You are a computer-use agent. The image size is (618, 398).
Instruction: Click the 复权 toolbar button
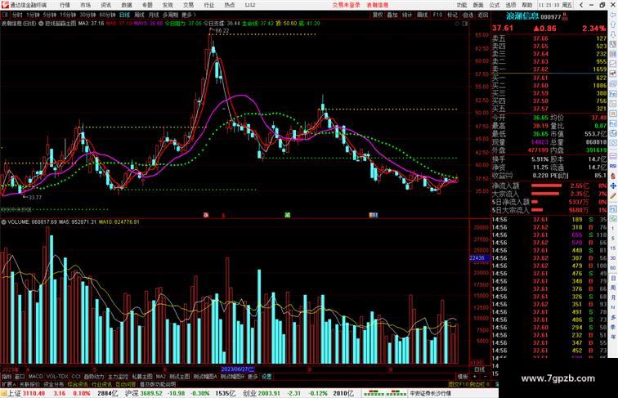pyautogui.click(x=378, y=15)
